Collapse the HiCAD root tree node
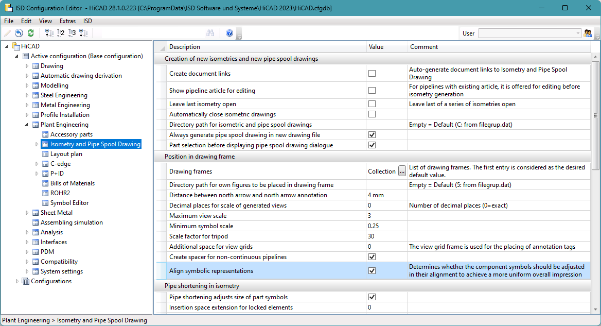This screenshot has width=601, height=326. click(x=7, y=46)
